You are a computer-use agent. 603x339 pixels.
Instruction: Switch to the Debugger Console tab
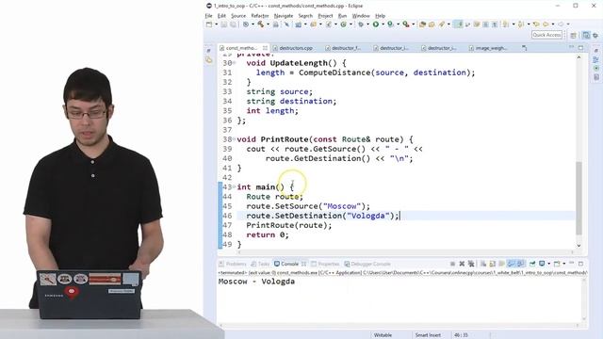point(367,264)
